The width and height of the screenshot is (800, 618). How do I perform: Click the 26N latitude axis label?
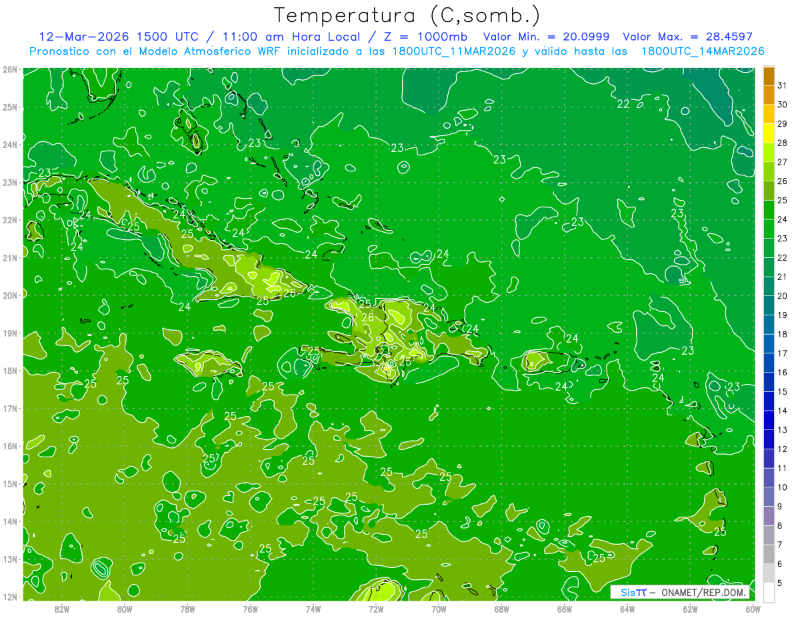point(9,69)
